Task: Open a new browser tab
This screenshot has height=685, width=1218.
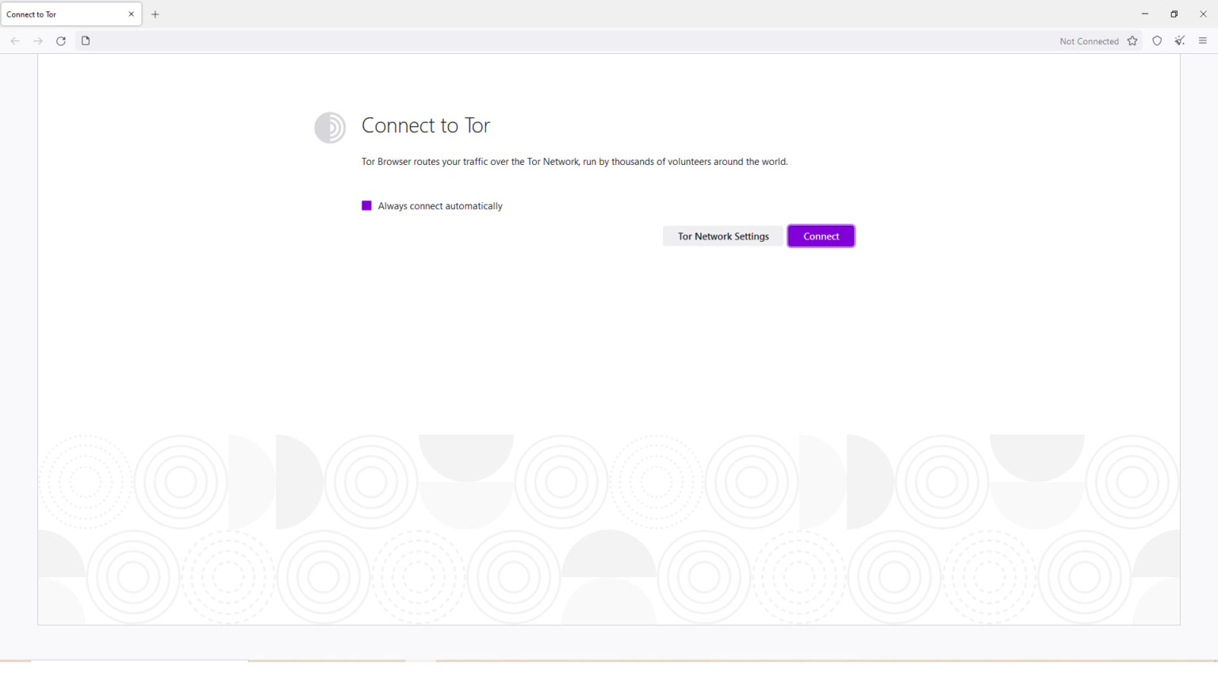Action: pyautogui.click(x=155, y=13)
